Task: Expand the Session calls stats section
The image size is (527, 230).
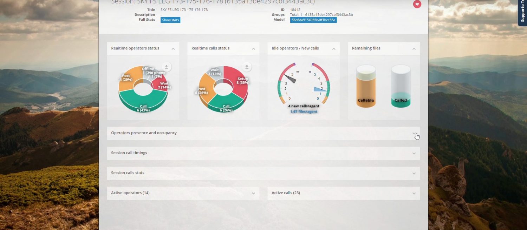Action: point(414,173)
